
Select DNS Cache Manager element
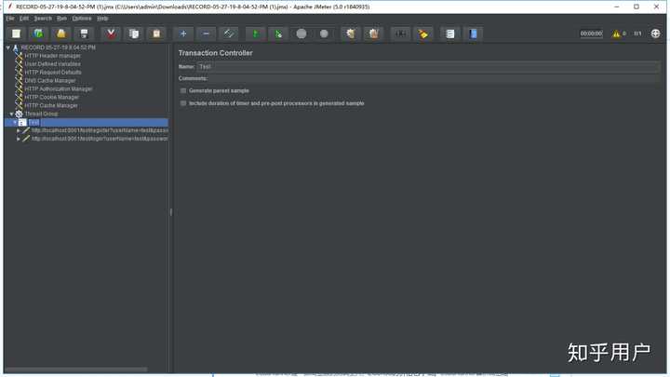click(50, 81)
